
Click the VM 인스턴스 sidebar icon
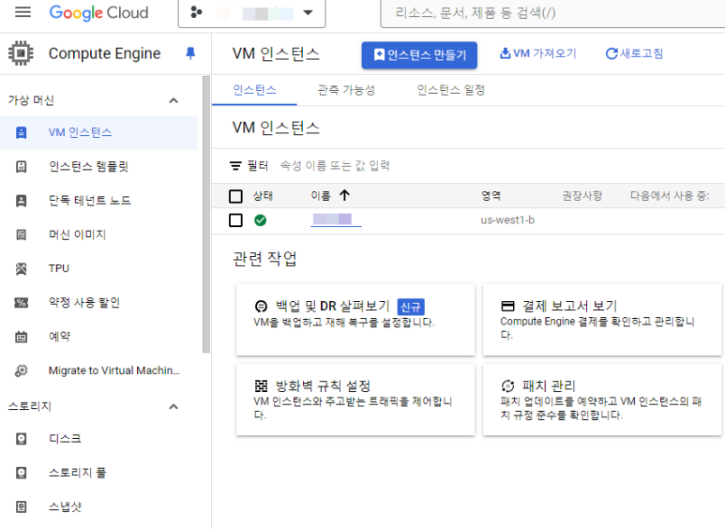point(22,132)
